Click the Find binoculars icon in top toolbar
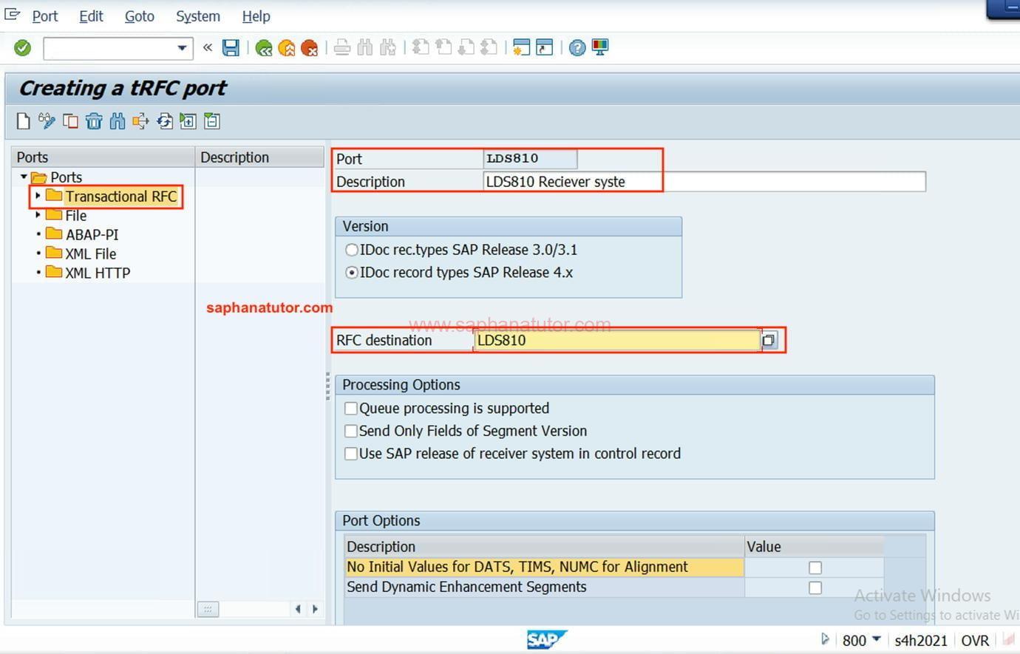1020x654 pixels. [x=364, y=48]
